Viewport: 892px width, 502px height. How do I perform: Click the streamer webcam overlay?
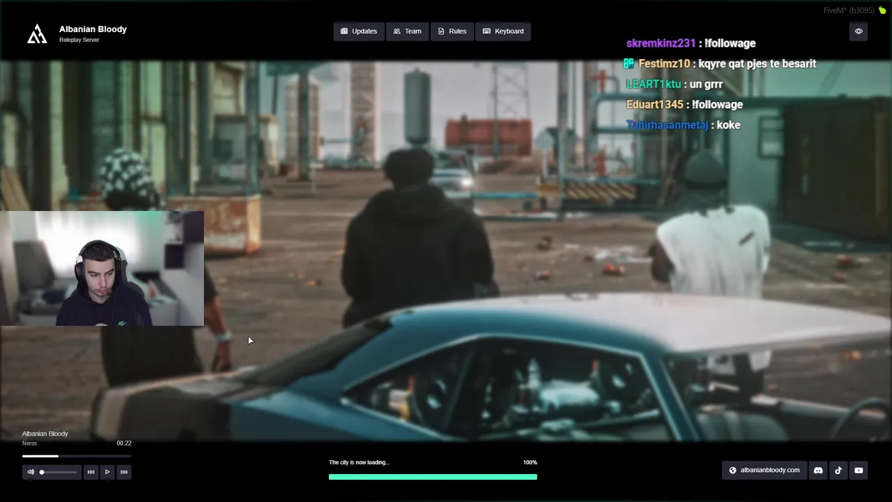tap(102, 268)
